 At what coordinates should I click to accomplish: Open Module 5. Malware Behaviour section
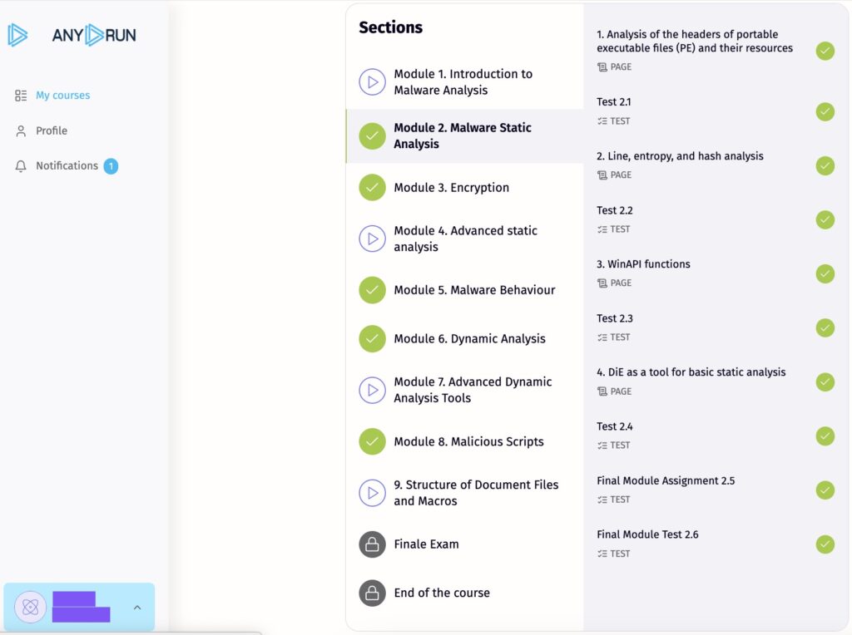(474, 290)
